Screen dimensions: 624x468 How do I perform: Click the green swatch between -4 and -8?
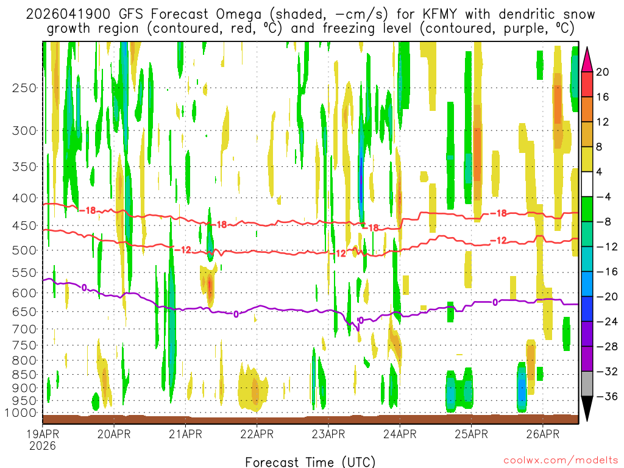587,210
